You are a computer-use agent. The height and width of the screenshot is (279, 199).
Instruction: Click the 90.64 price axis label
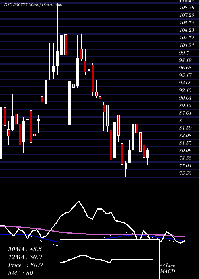point(186,98)
